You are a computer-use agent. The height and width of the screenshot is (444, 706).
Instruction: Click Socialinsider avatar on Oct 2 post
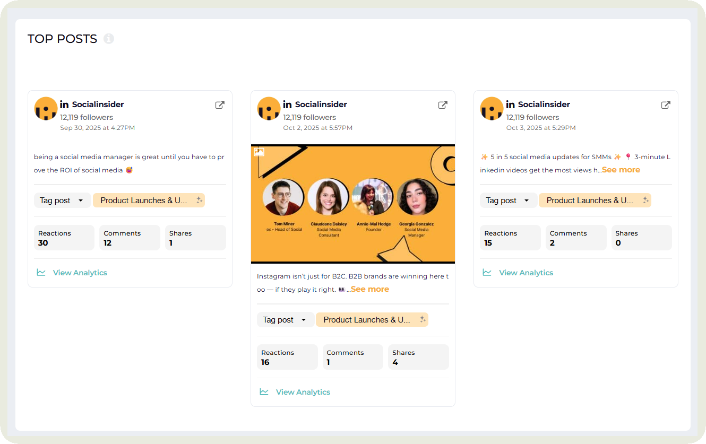coord(269,109)
